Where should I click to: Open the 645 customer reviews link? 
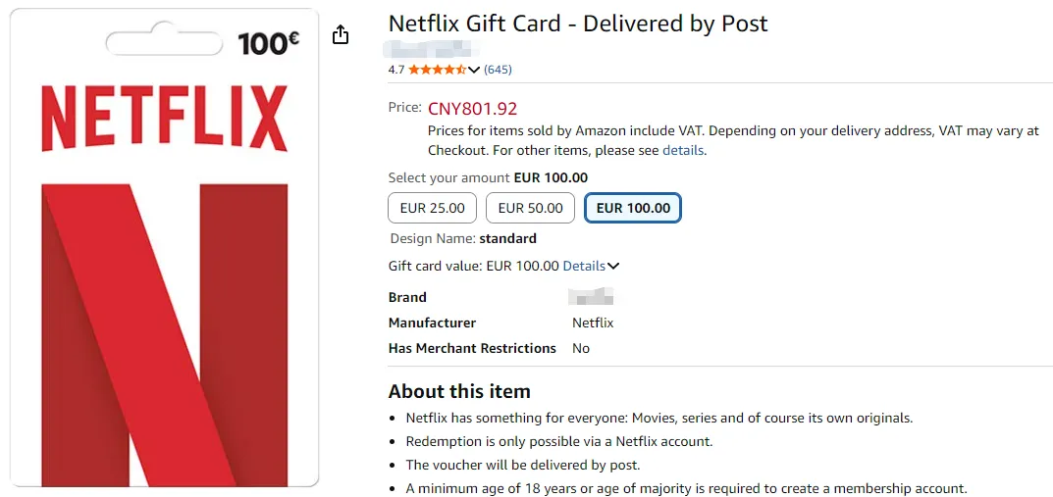click(x=498, y=70)
